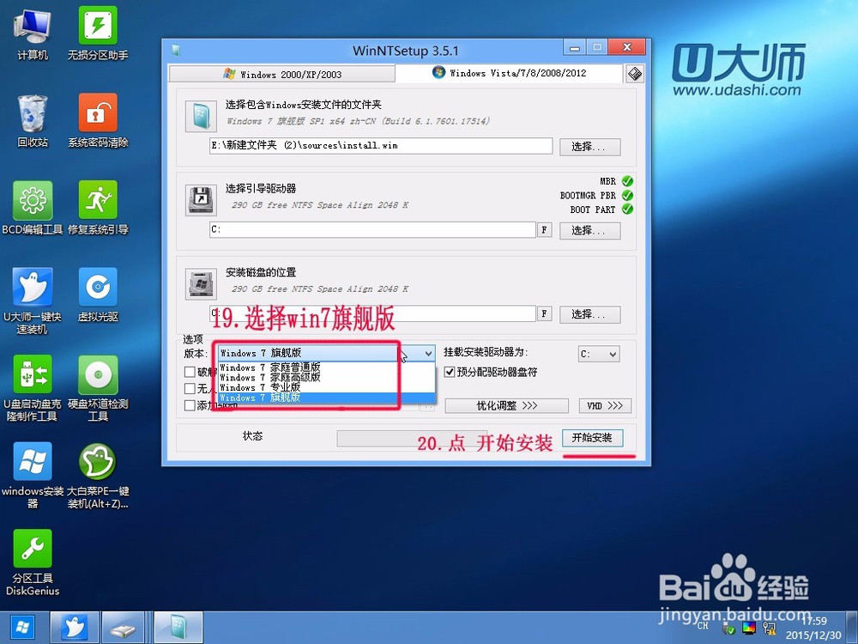Enable the 预分配驱动器盘符 checkbox
This screenshot has width=858, height=644.
coord(450,372)
